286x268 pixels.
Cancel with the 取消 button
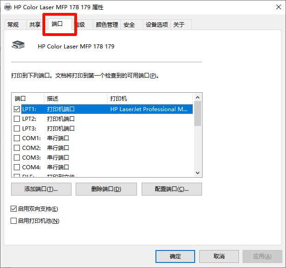(219, 256)
